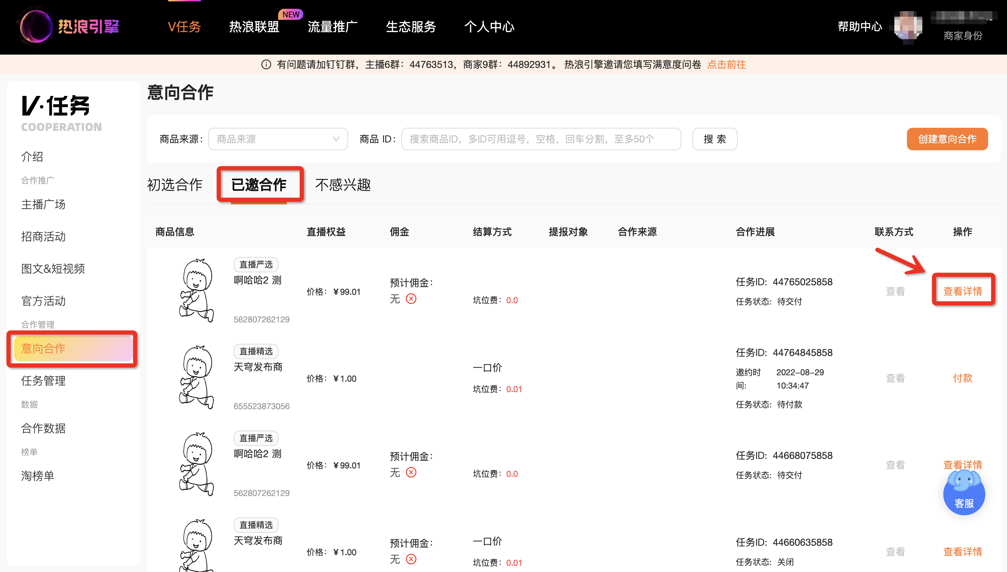Screen dimensions: 1007x572
Task: Click the red X icon in task 44668075858 row
Action: pyautogui.click(x=411, y=473)
